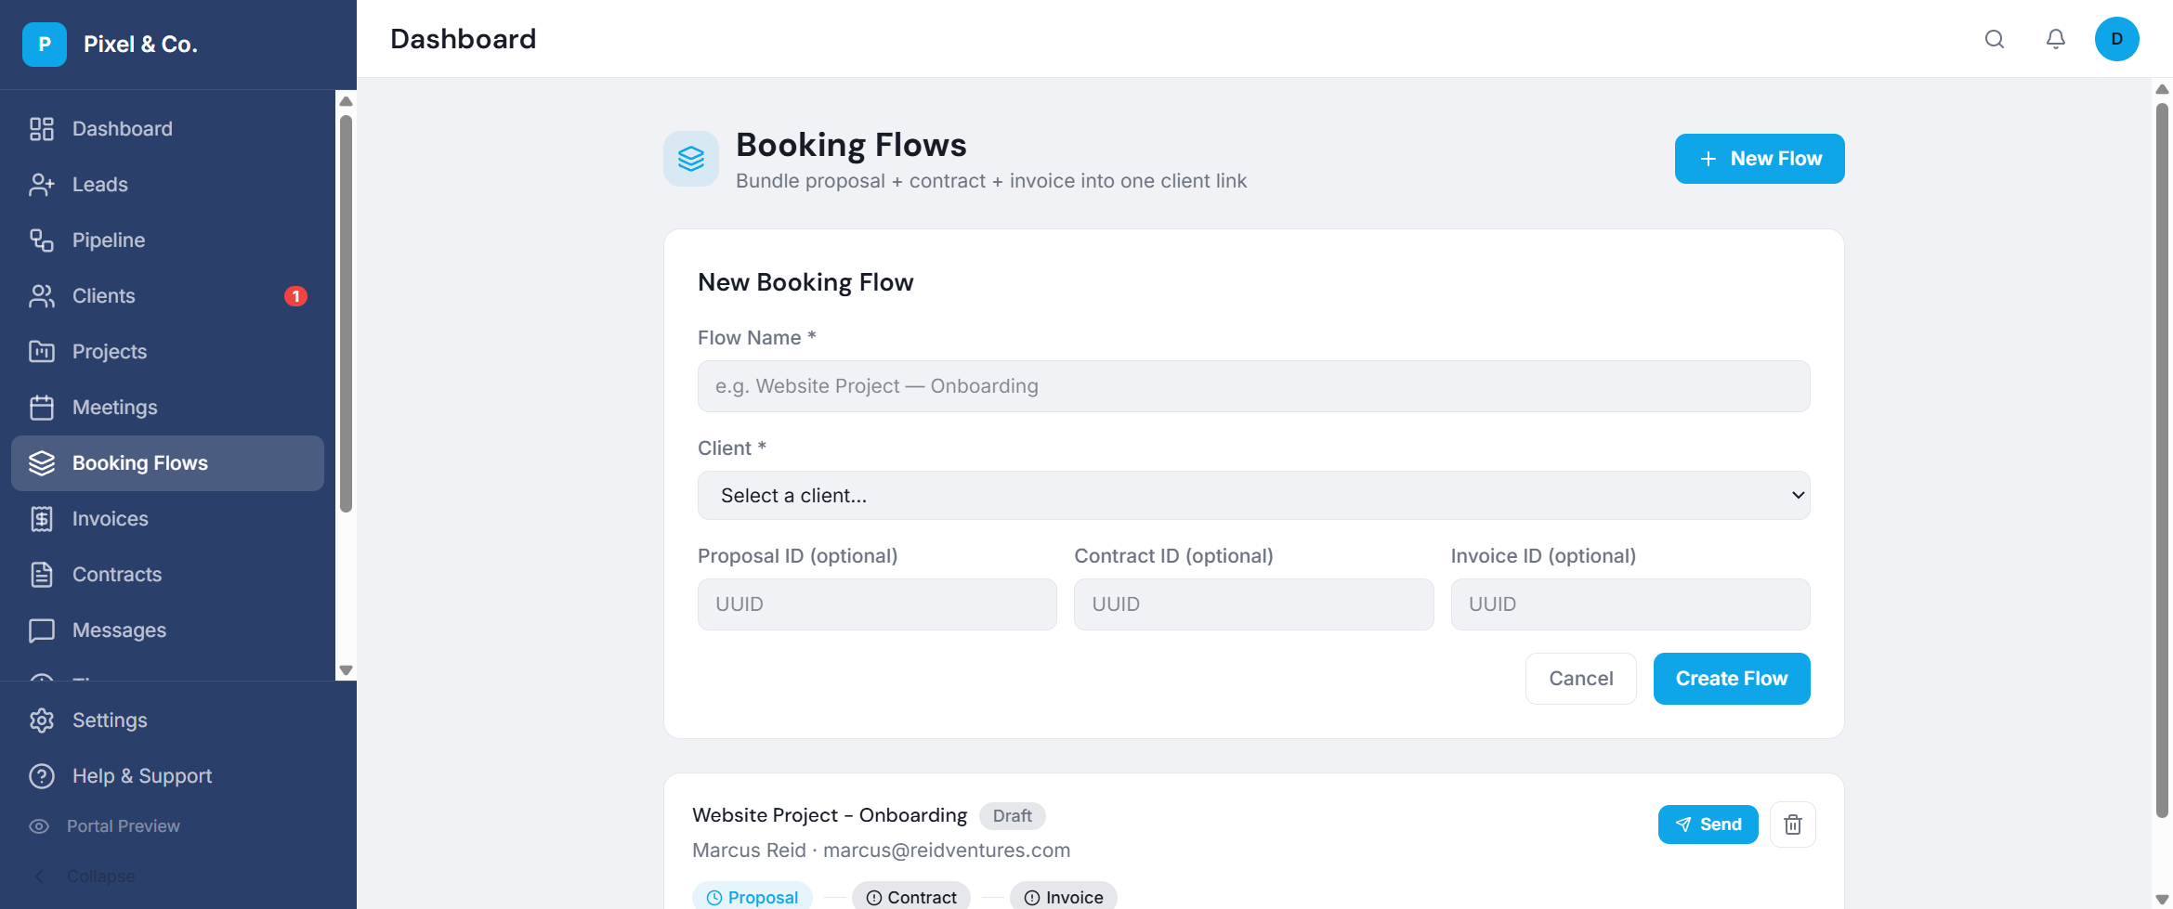Open the user avatar menu
2173x909 pixels.
2116,39
